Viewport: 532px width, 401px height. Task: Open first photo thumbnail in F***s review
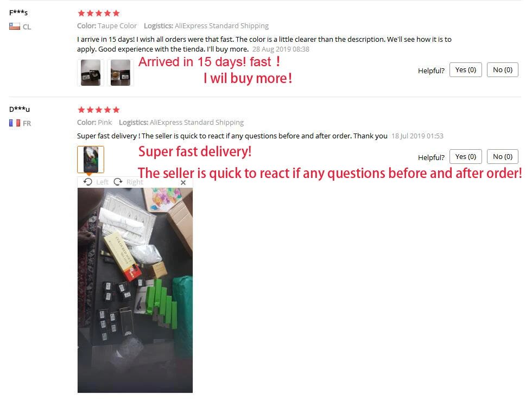(91, 73)
